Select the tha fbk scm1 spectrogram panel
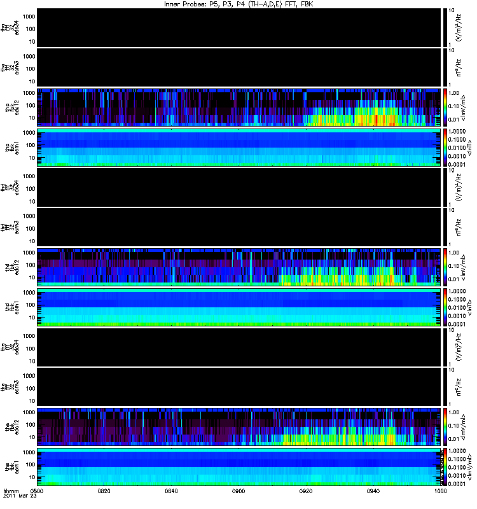This screenshot has width=477, height=509. pos(239,148)
